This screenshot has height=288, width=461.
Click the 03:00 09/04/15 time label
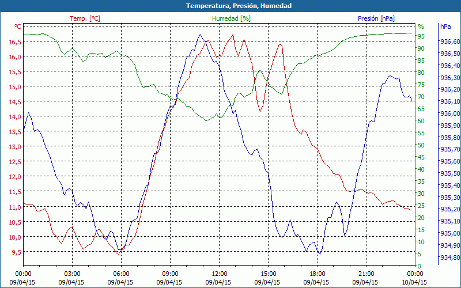[71, 278]
